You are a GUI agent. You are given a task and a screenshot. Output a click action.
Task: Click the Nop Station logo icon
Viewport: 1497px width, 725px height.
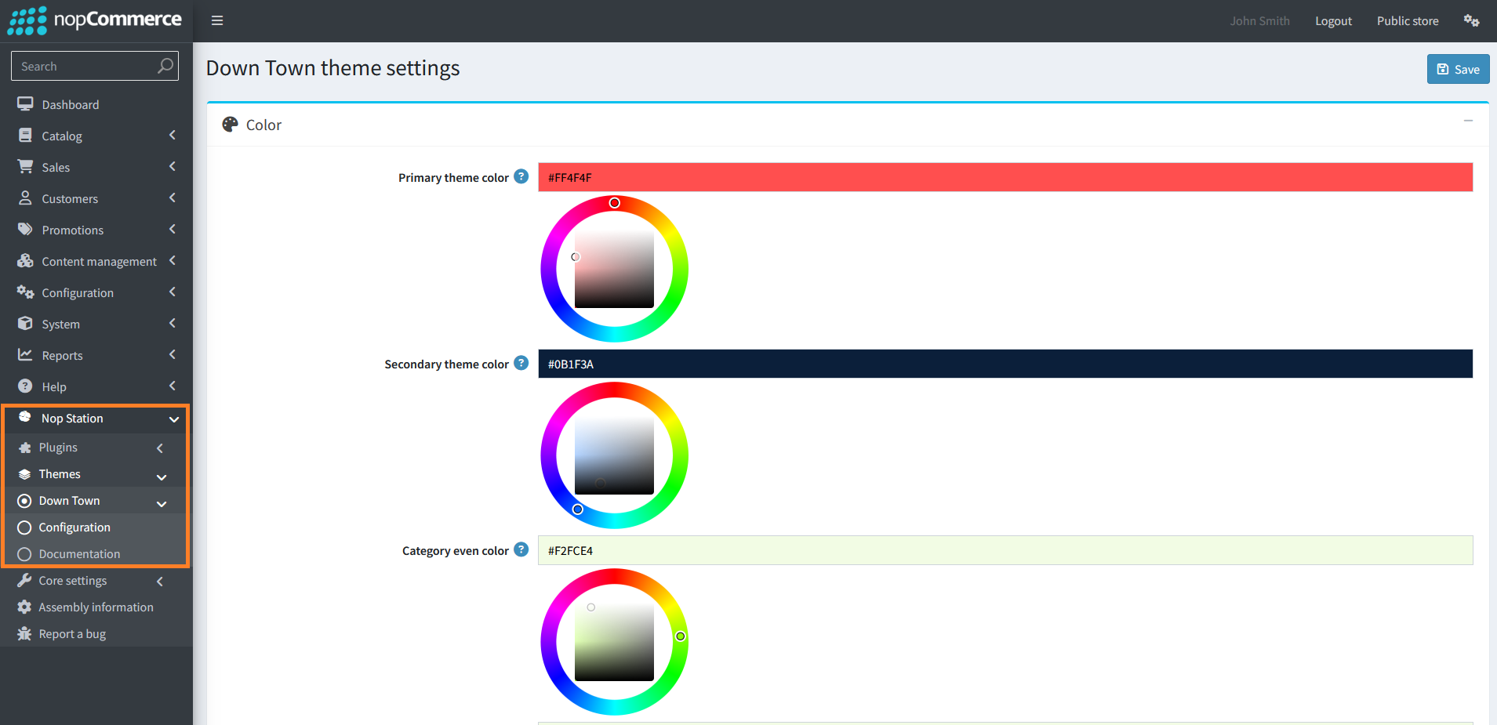(25, 417)
